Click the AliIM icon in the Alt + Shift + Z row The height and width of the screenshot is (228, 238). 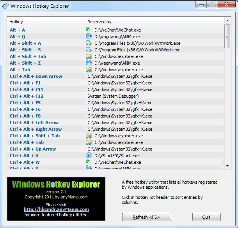point(89,63)
